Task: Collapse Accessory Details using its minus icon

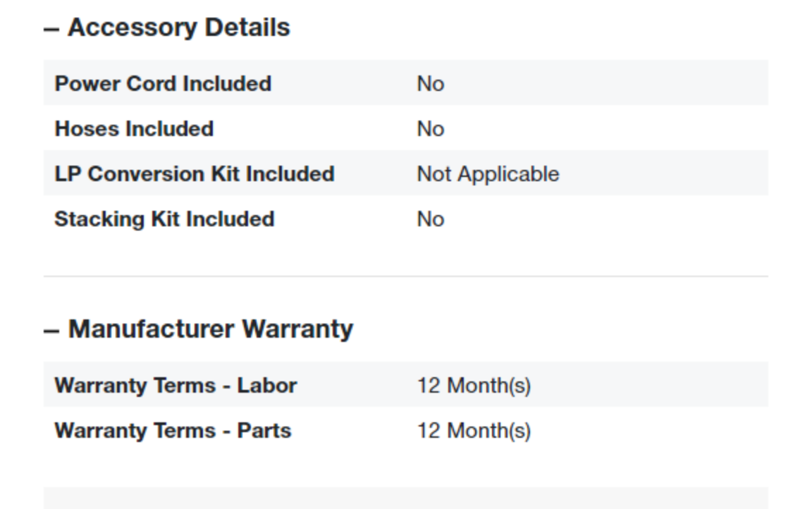Action: coord(51,29)
